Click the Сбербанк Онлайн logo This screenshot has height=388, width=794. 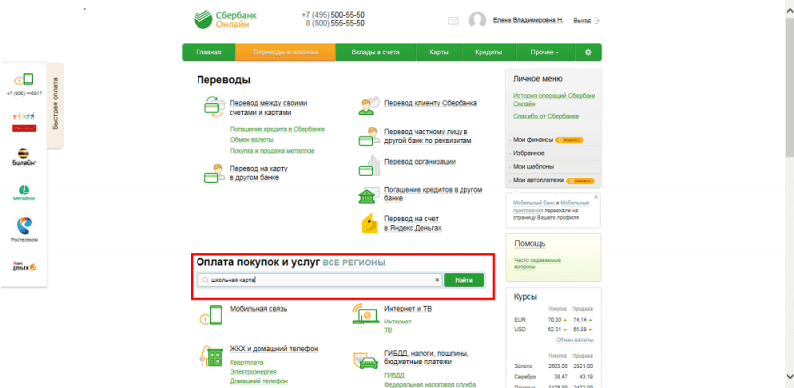pos(225,20)
